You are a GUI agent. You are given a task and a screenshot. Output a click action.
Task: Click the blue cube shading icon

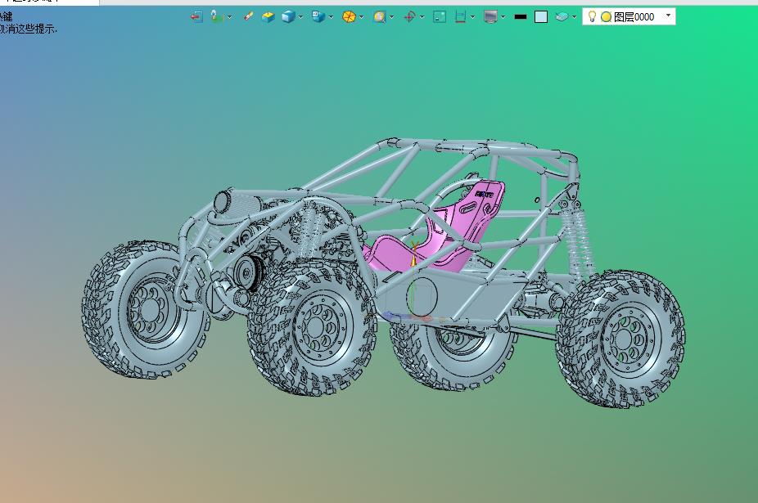288,16
